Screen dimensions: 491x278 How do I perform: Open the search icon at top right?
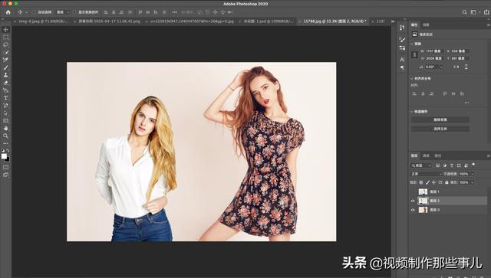(464, 12)
